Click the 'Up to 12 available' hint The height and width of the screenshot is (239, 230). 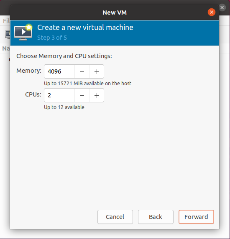coord(64,107)
